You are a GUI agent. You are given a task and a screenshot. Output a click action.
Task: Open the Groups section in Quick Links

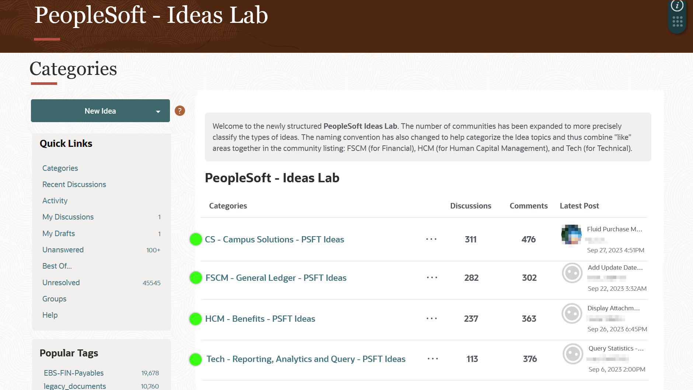click(54, 299)
